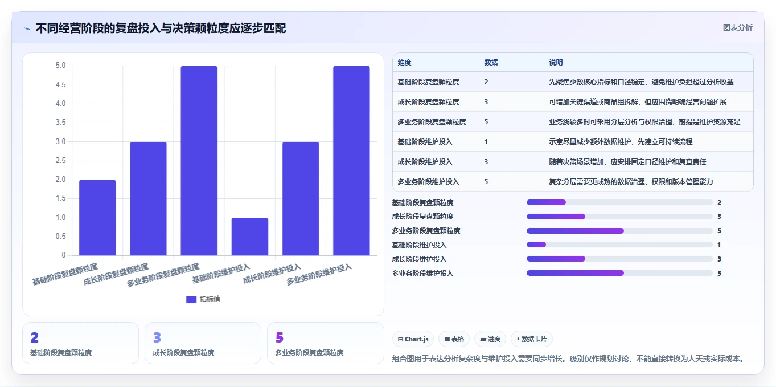Click the 多业务阶段复盘颗粒度 bar in the chart
This screenshot has height=387, width=776.
199,161
